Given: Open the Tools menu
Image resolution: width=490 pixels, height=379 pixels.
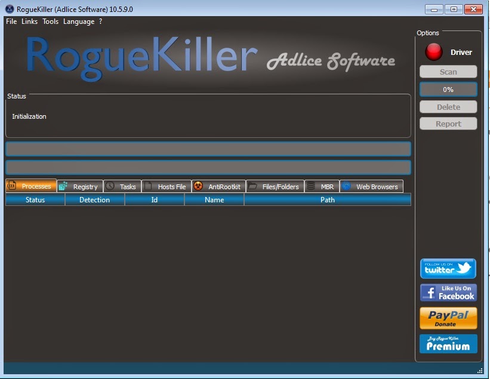Looking at the screenshot, I should tap(50, 21).
